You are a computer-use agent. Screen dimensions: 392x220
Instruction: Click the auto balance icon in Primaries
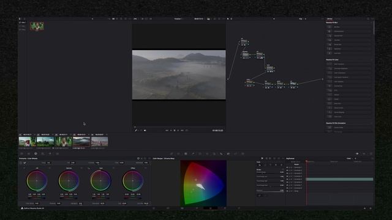21,163
